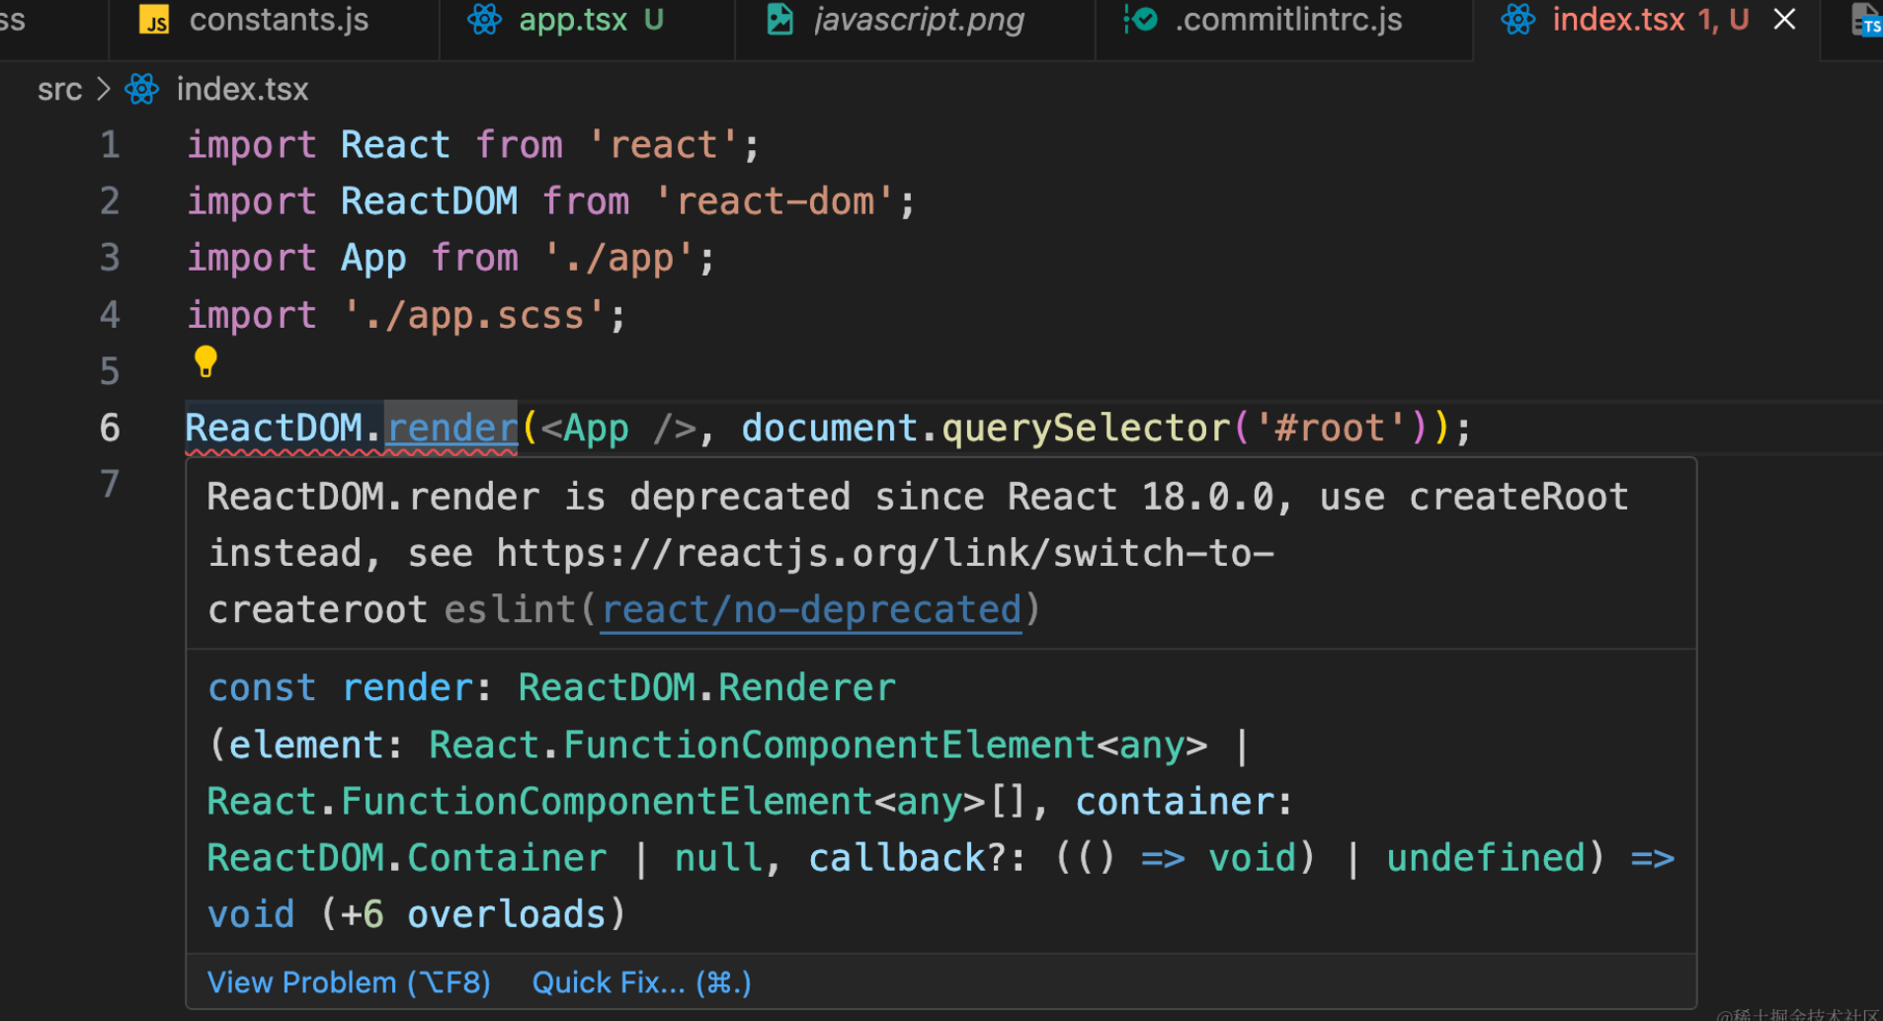Open the src folder breadcrumb
The width and height of the screenshot is (1883, 1021).
tap(59, 89)
